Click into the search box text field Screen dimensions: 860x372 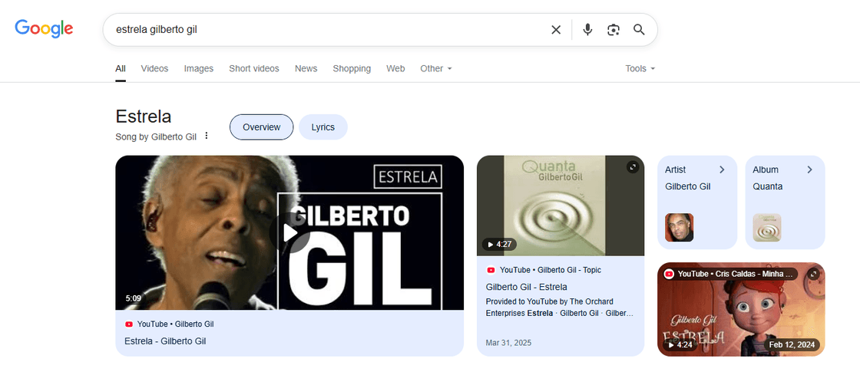tap(329, 30)
